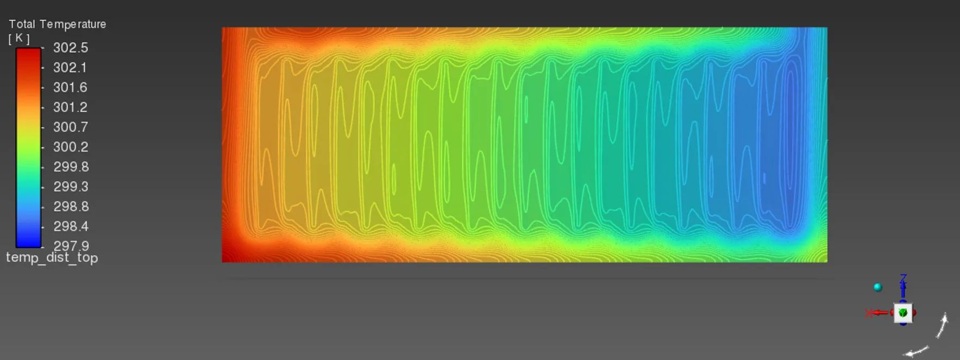Click the 302.1 legend value
Viewport: 960px width, 360px height.
pos(70,67)
